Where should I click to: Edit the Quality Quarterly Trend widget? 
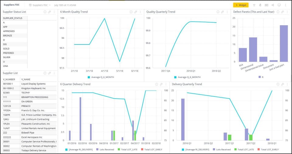coord(222,12)
